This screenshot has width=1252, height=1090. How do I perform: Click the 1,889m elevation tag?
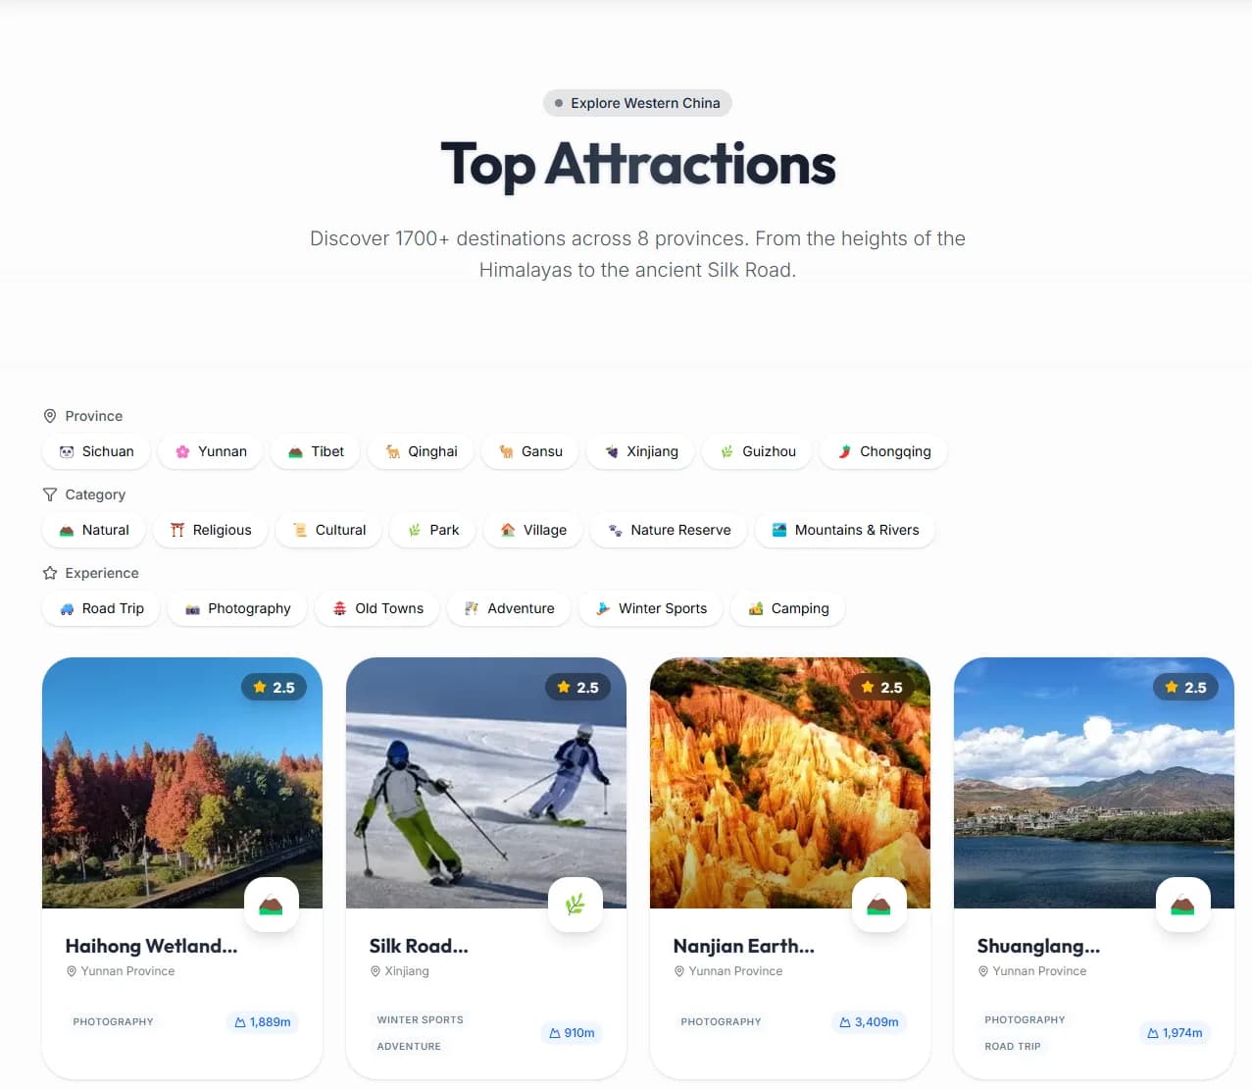click(x=263, y=1021)
